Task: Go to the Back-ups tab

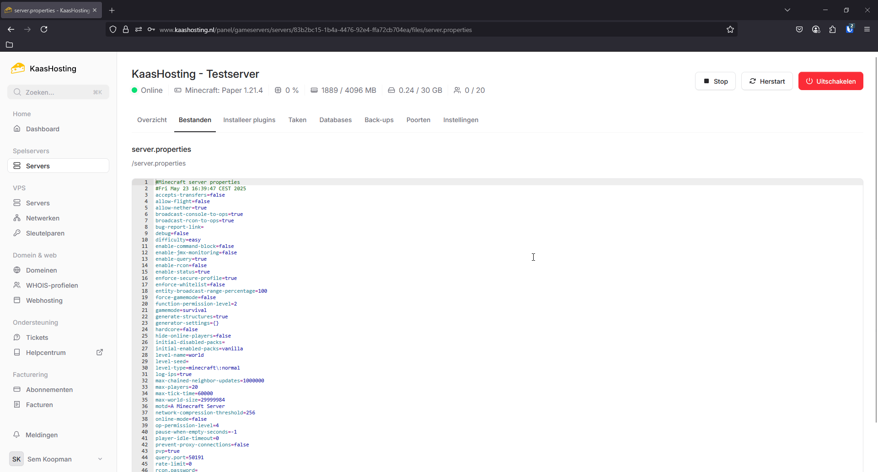Action: (x=379, y=120)
